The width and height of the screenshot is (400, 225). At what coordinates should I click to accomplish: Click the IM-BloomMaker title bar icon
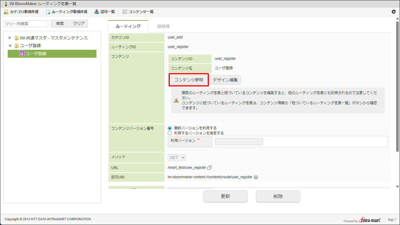tap(7, 4)
